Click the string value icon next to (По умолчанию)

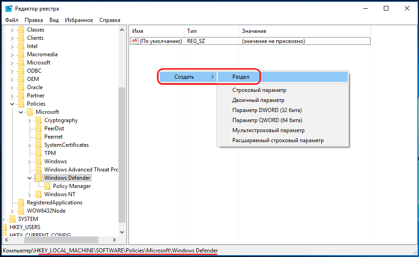click(x=134, y=41)
